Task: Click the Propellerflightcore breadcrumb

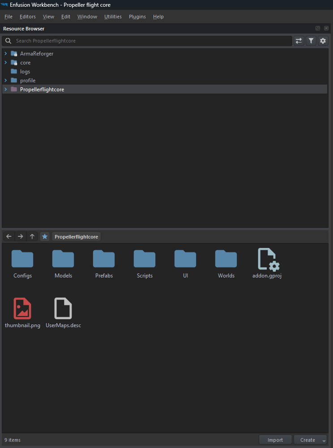Action: [77, 237]
